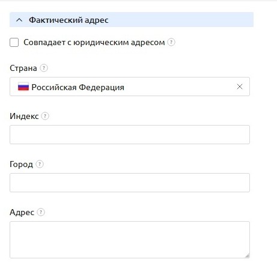Open the Российская Федерация country dropdown
The image size is (277, 280).
130,87
